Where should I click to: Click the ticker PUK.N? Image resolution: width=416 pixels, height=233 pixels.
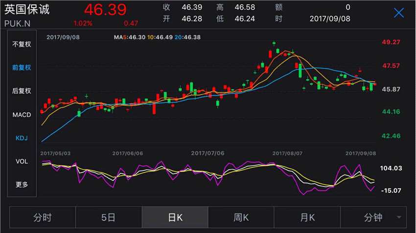(17, 23)
